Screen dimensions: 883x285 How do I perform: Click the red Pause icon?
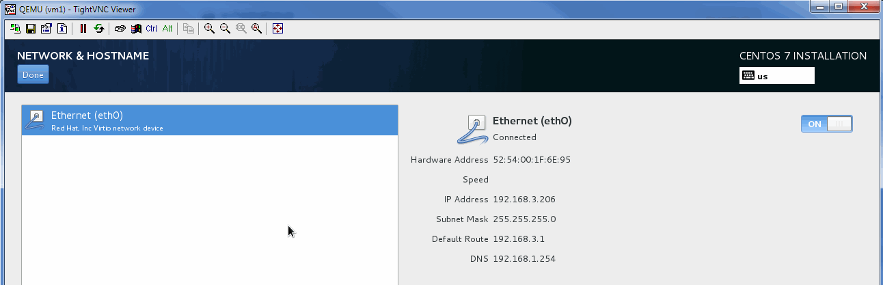pos(83,29)
